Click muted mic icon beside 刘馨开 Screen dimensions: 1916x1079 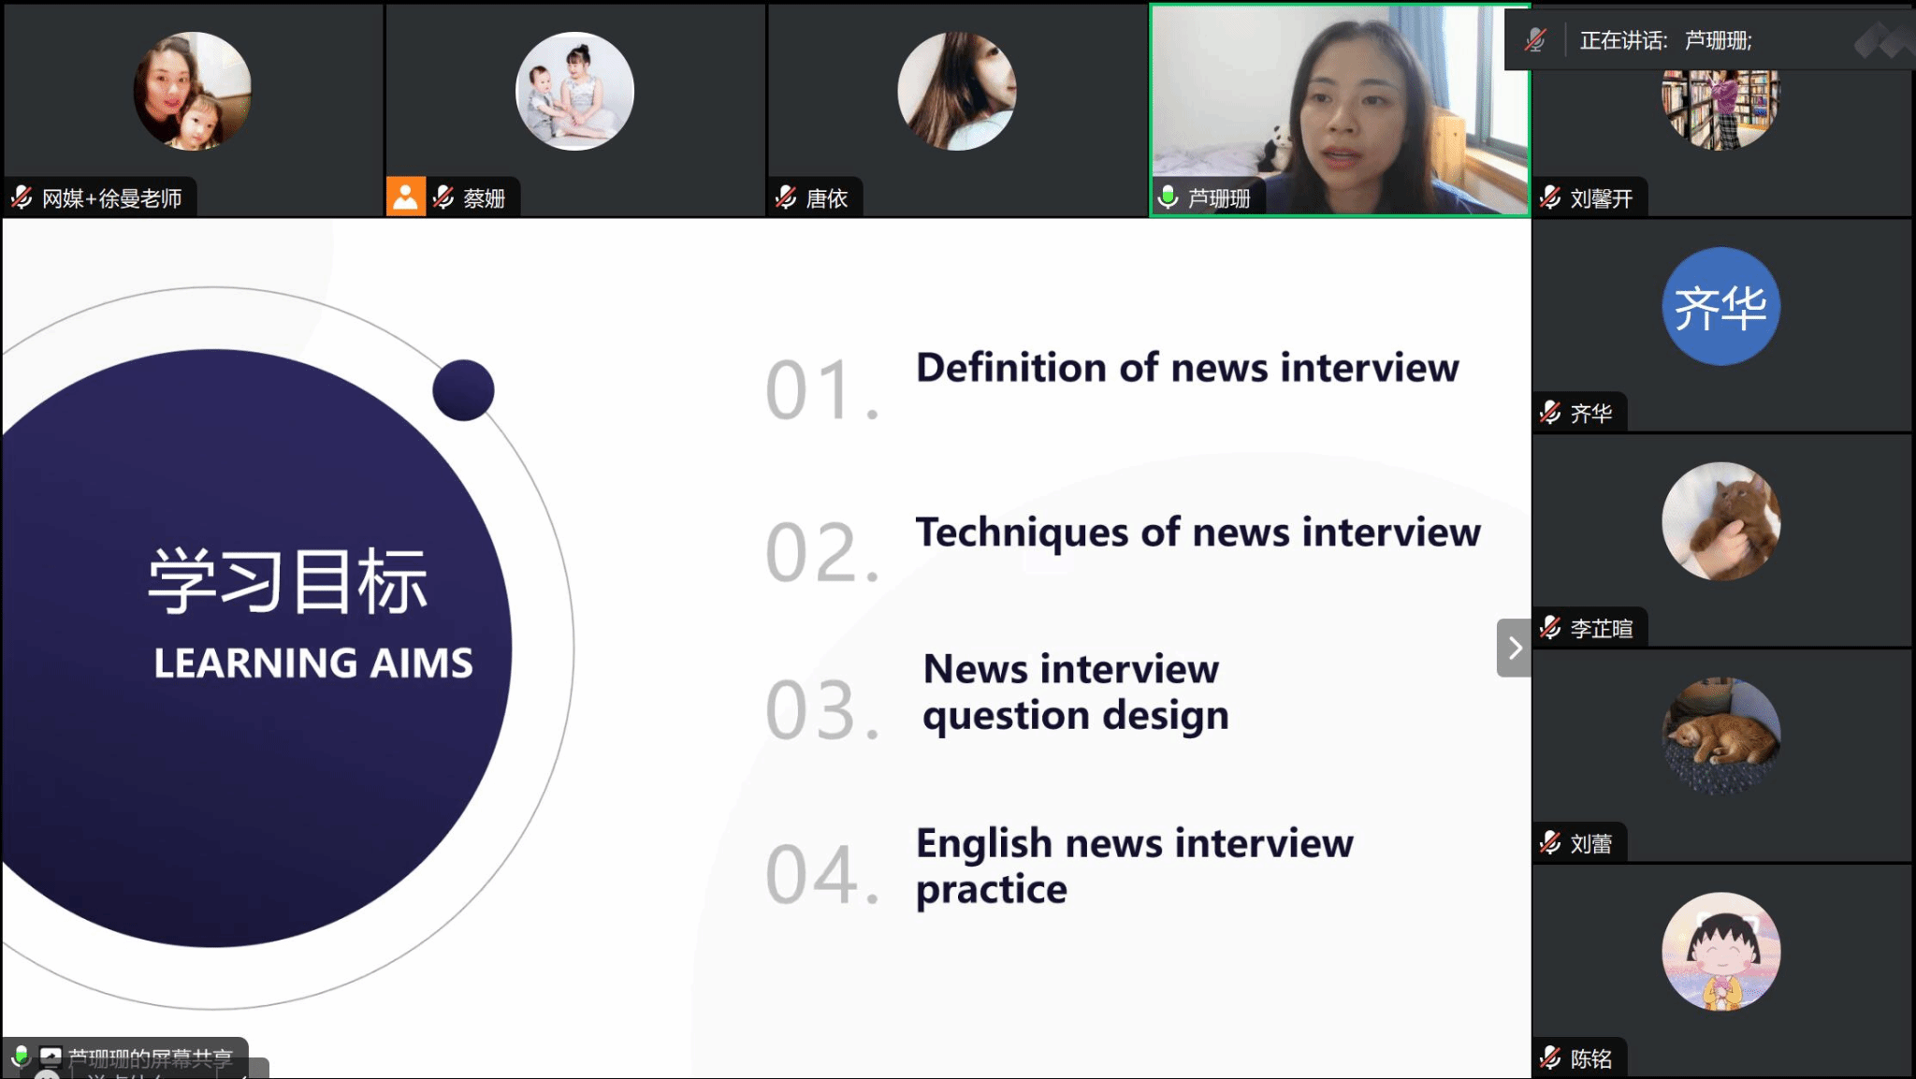pos(1550,197)
